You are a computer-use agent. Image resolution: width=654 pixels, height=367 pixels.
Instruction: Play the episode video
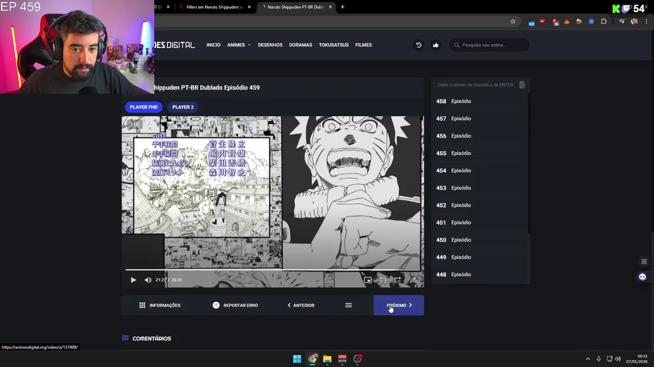coord(133,280)
